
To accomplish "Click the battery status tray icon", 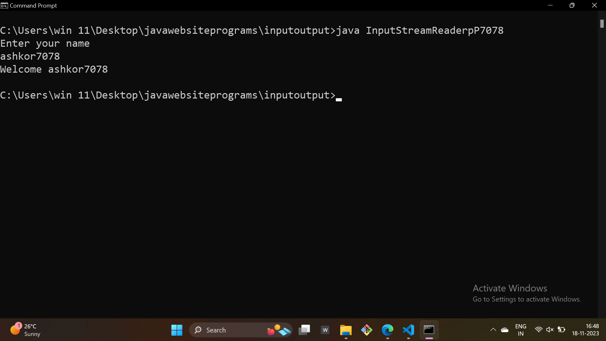I will point(561,330).
